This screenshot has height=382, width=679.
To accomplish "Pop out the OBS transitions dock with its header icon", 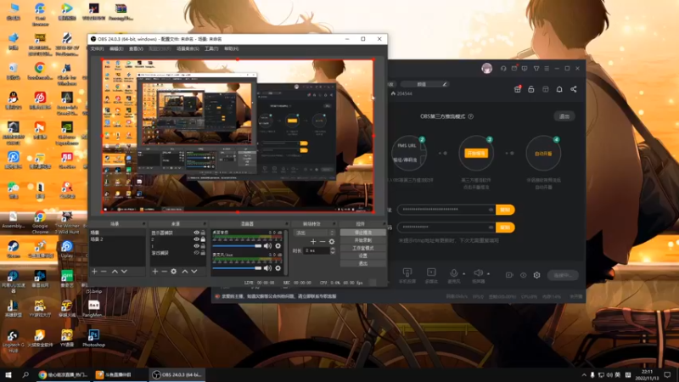I will pos(334,224).
